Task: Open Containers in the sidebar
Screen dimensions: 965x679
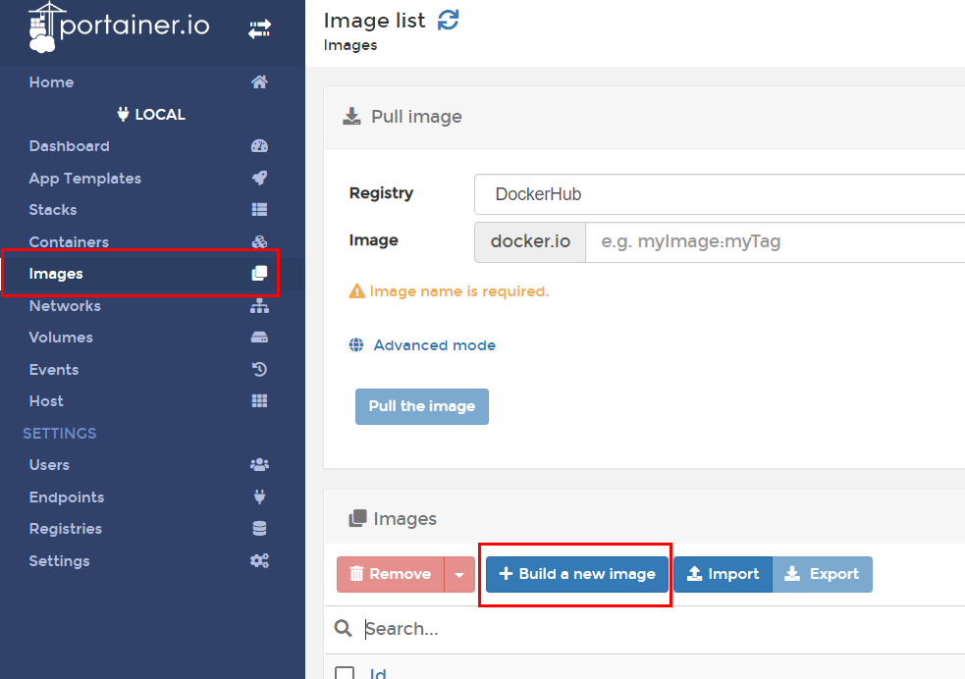Action: (x=69, y=242)
